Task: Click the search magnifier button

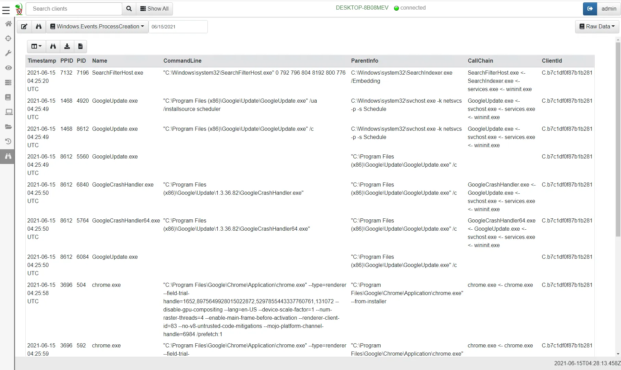Action: click(x=129, y=9)
